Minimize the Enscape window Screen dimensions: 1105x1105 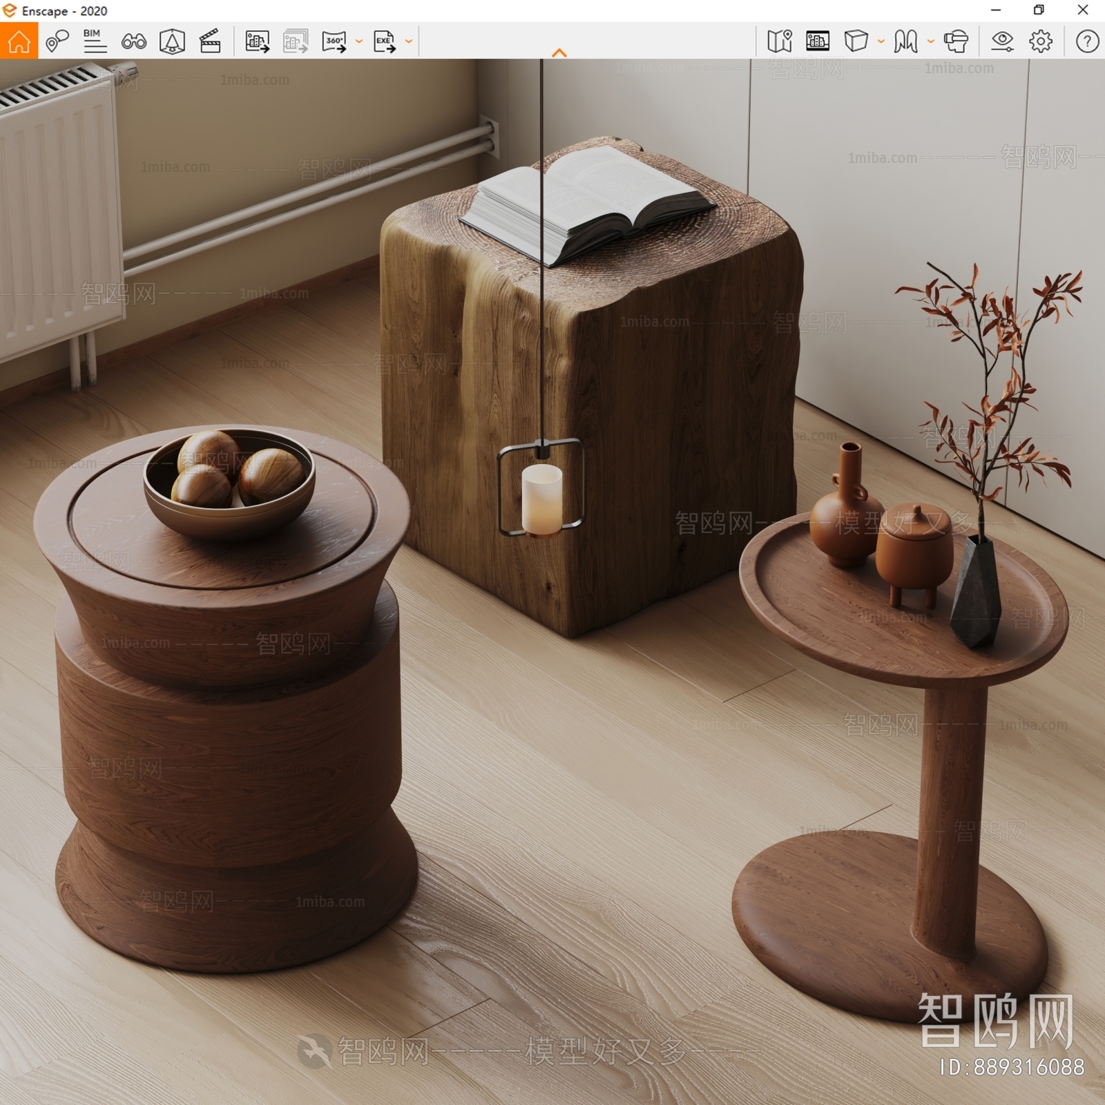click(x=995, y=10)
